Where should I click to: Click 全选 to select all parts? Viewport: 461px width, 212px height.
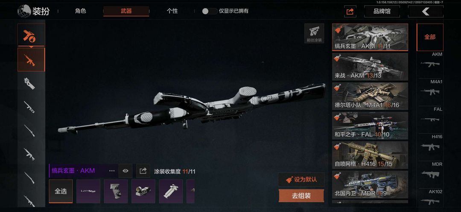pos(61,192)
